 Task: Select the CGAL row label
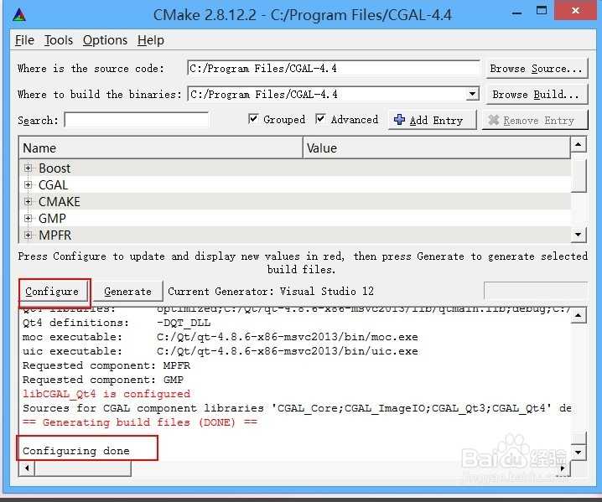pos(53,185)
